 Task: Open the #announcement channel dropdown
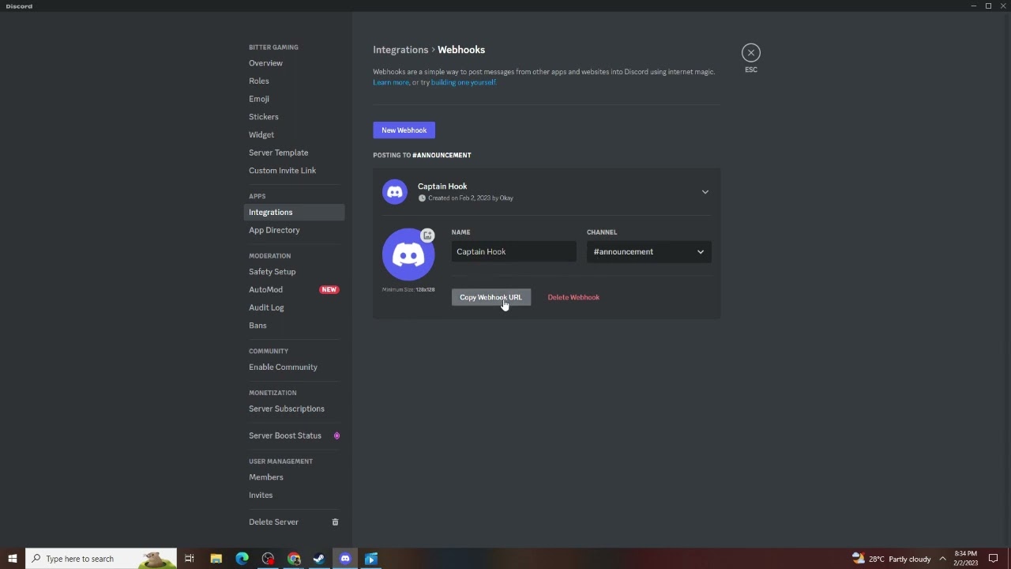649,252
